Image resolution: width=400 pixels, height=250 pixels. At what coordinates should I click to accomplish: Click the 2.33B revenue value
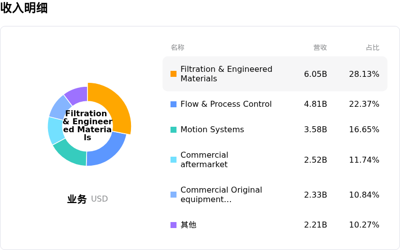[315, 195]
